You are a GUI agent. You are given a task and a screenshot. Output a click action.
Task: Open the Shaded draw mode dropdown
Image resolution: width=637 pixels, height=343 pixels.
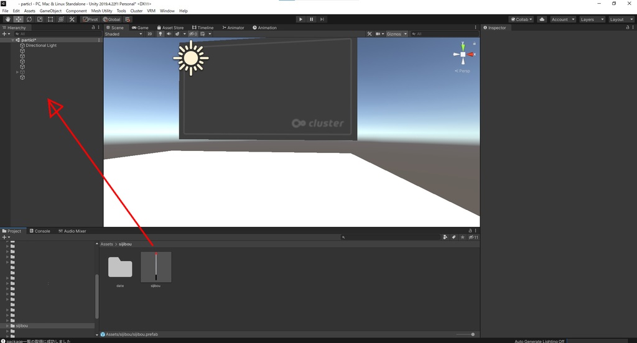click(x=124, y=34)
